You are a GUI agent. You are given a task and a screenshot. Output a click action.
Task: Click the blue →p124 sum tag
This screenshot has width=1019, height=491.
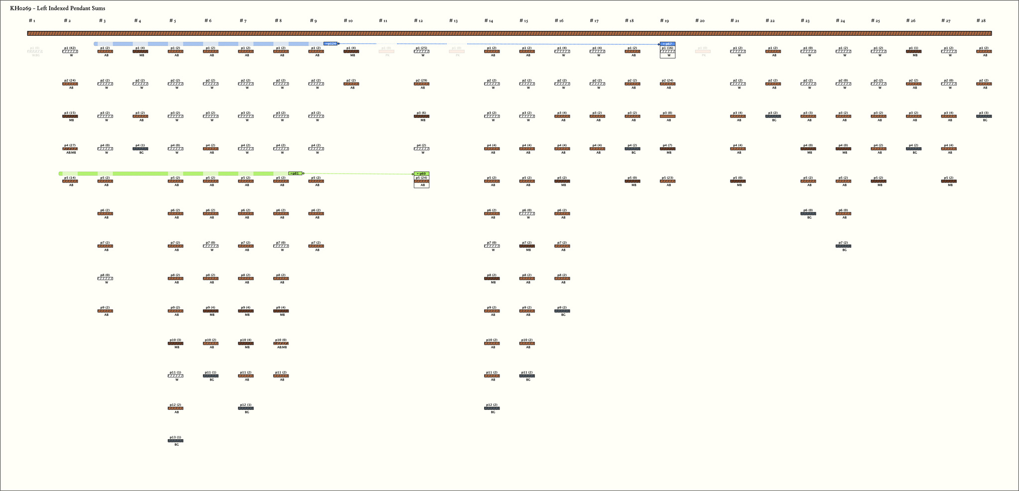pos(330,44)
